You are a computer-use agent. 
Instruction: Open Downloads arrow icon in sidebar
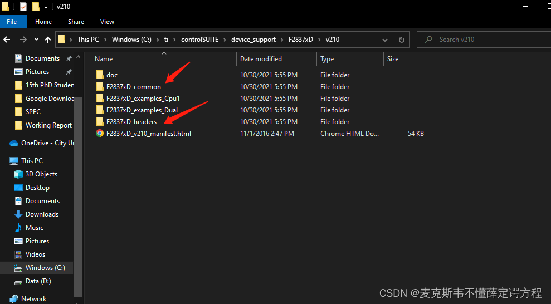18,214
